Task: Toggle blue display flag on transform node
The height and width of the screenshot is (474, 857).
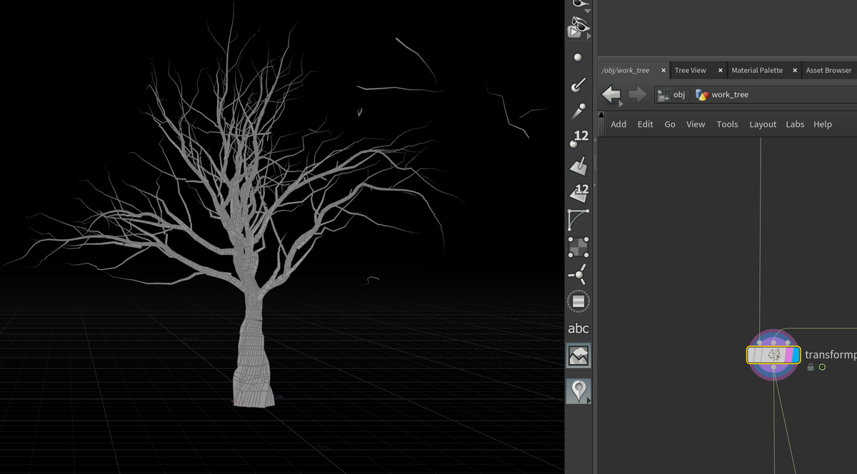Action: click(796, 355)
